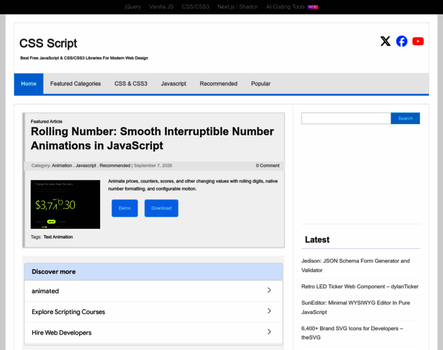This screenshot has width=443, height=350.
Task: Click the blue Demo button
Action: click(125, 208)
